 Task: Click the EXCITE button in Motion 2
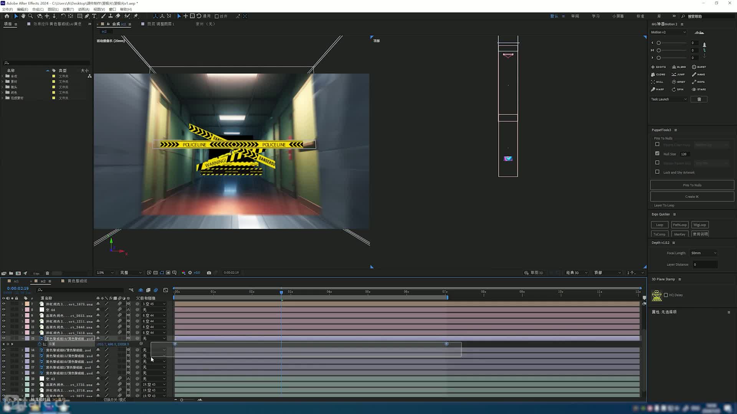[x=658, y=67]
